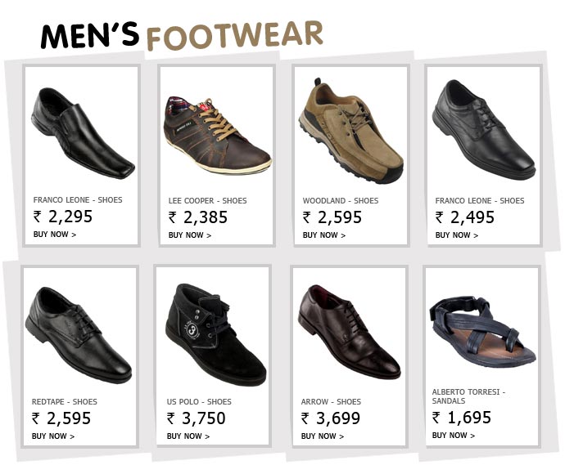Click Buy Now under ₹2,495 Franco Leone shoes
This screenshot has height=465, width=565.
(x=457, y=235)
